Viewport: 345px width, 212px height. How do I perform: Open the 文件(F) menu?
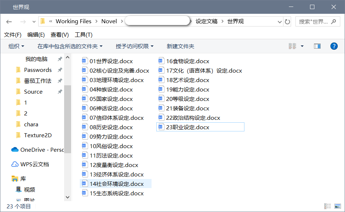pos(12,34)
